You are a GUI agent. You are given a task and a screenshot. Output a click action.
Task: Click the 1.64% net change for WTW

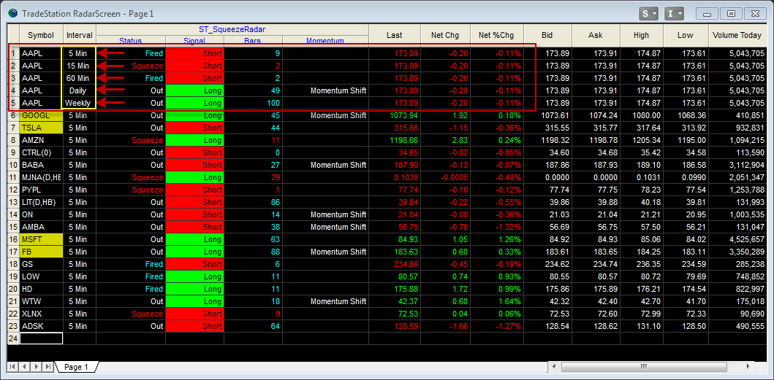(x=496, y=301)
